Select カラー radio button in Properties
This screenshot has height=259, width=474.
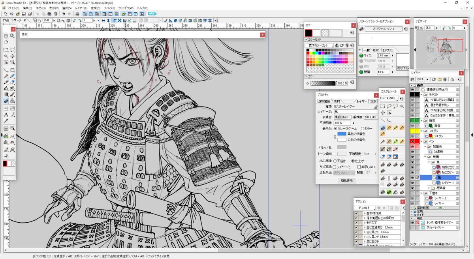[363, 129]
